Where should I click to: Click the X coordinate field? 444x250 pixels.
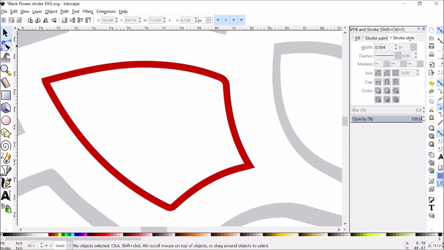coord(108,20)
